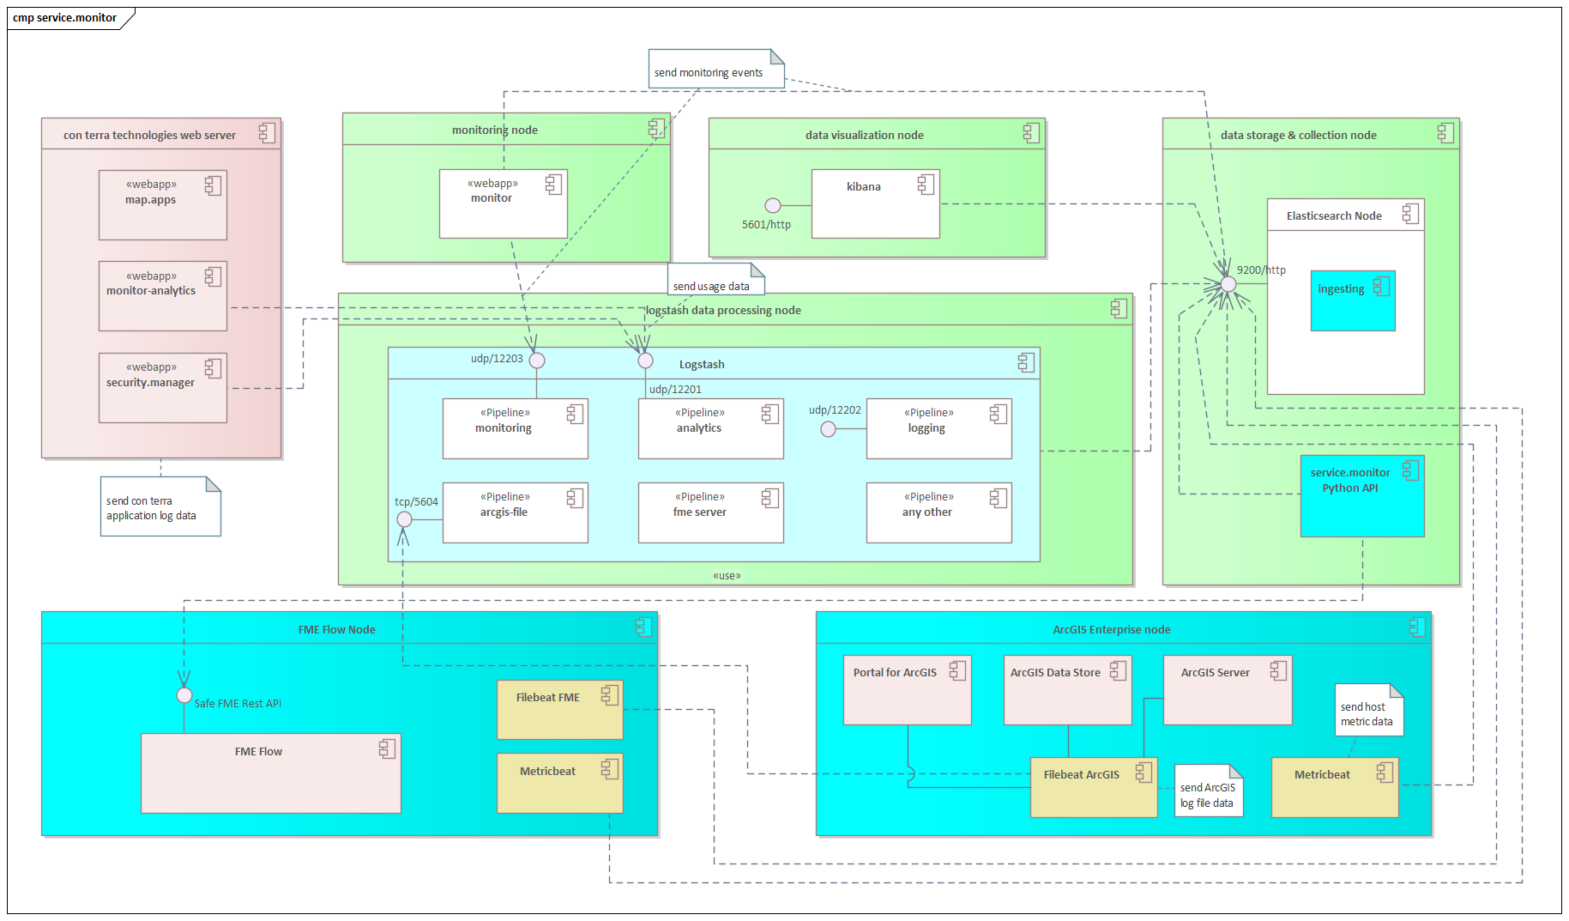The width and height of the screenshot is (1569, 921).
Task: Select the udp/12203 interface port circle
Action: pyautogui.click(x=537, y=361)
